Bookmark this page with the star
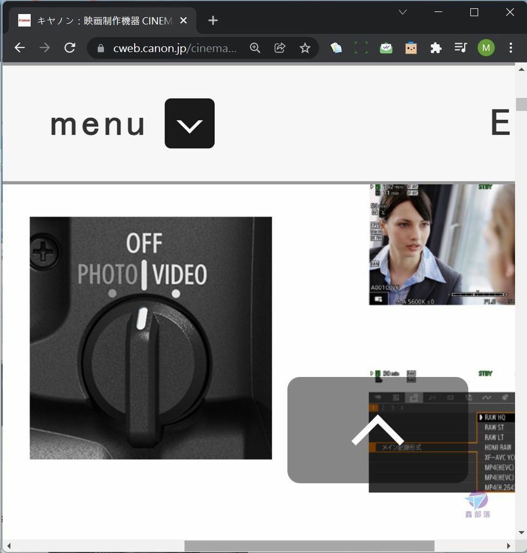527x553 pixels. tap(305, 48)
